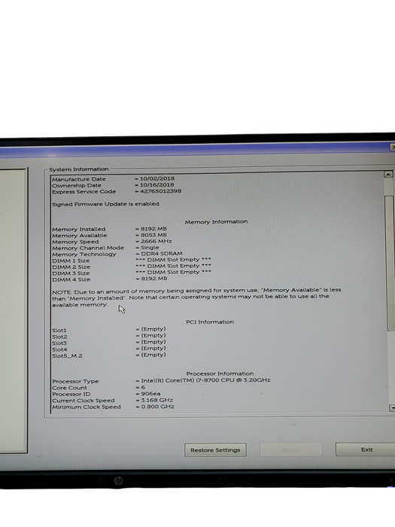Select Processor Type Intel Core i7-8700 value
Viewport: 395px width, 527px height.
pos(205,380)
